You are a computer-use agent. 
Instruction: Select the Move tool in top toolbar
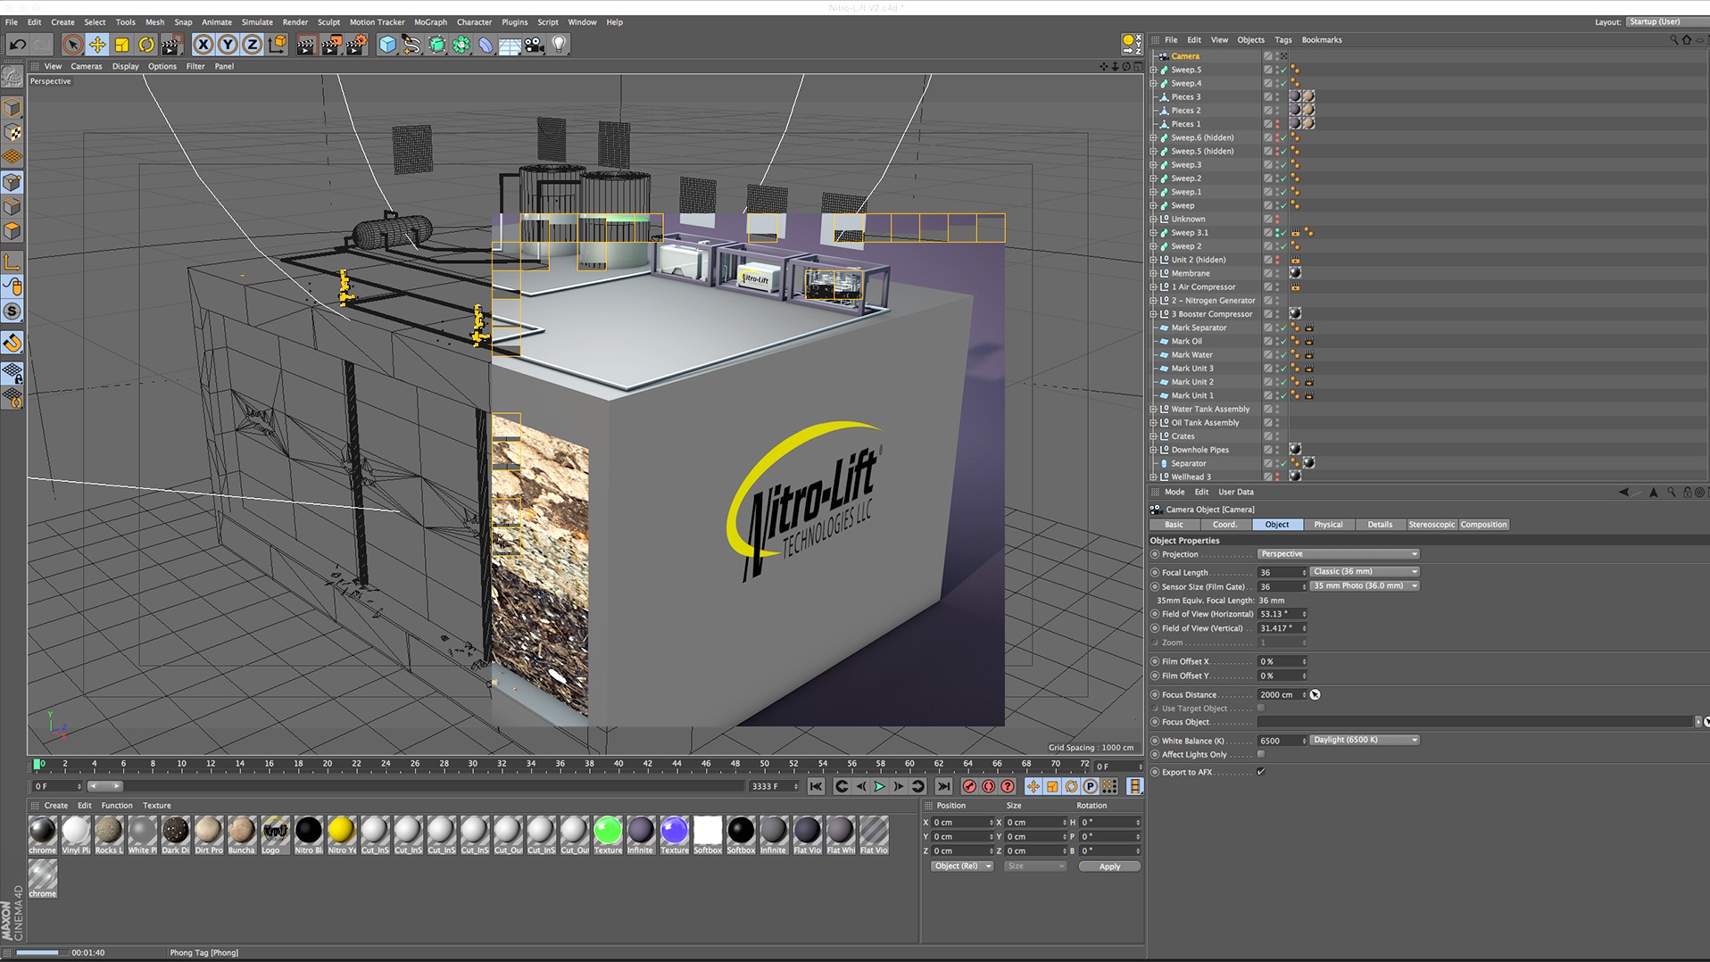[97, 45]
